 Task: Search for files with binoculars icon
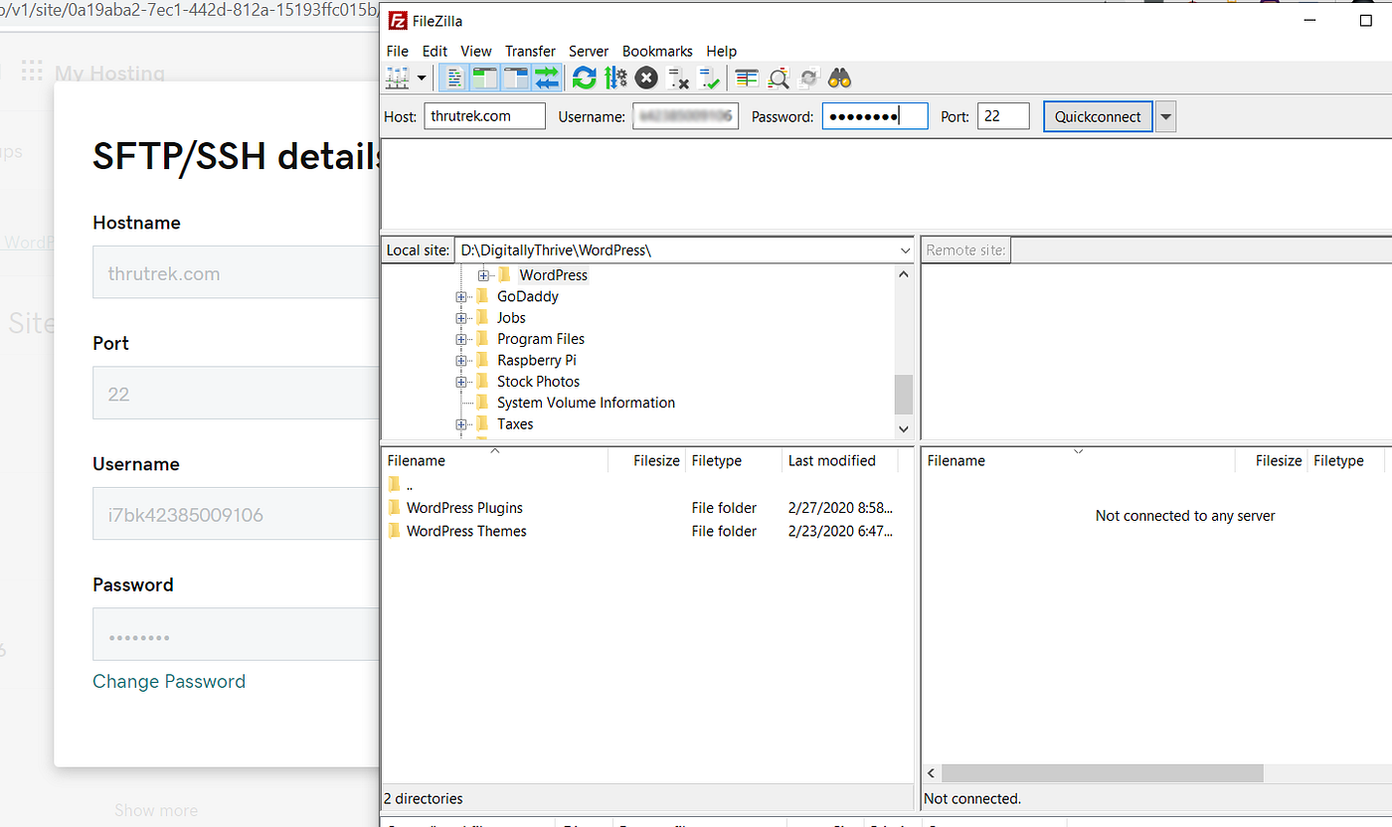pos(840,78)
